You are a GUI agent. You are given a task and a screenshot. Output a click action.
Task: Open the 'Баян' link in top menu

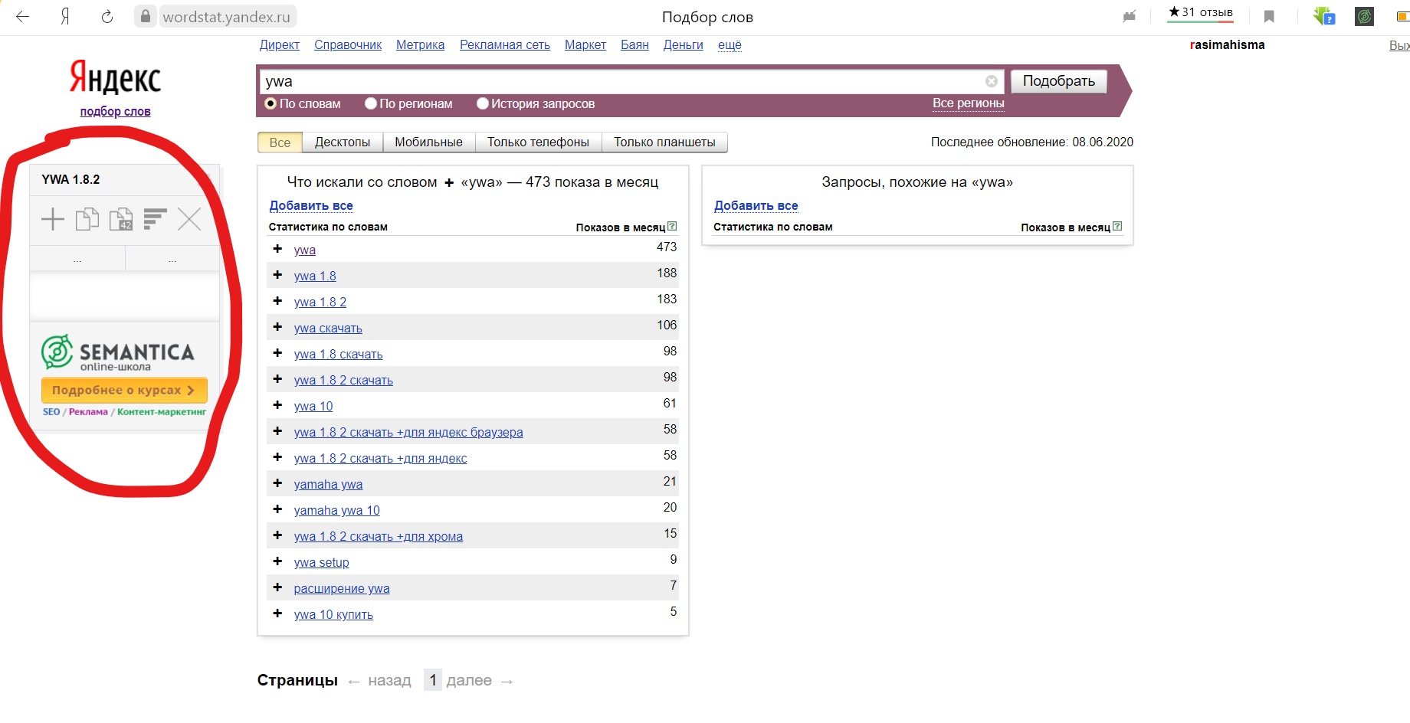pyautogui.click(x=634, y=45)
